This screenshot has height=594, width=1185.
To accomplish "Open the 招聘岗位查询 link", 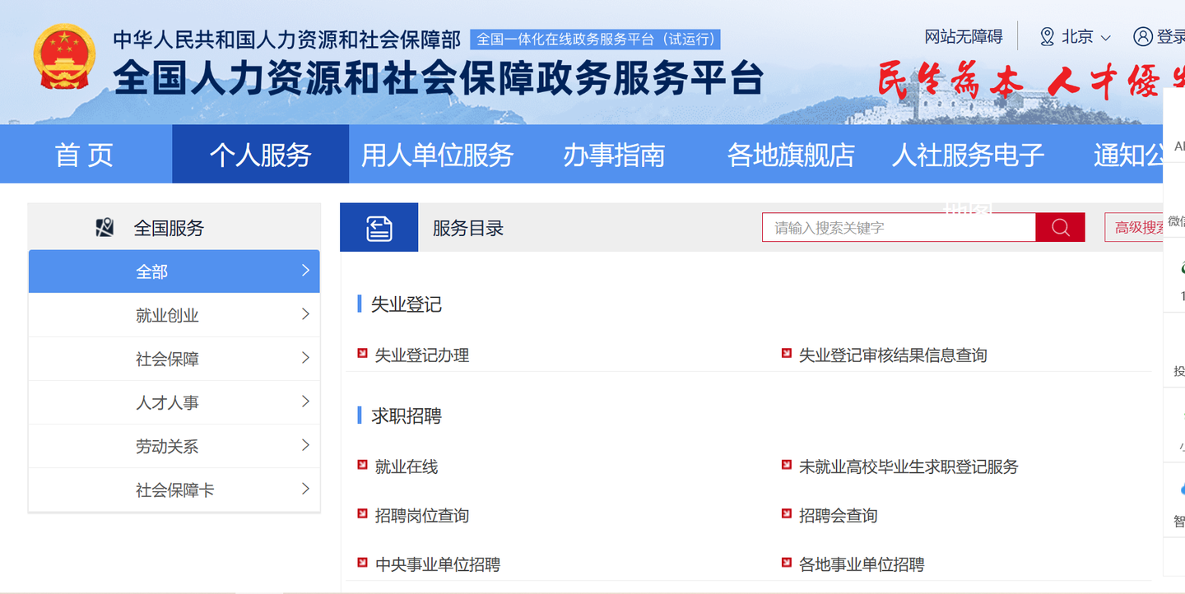I will pos(421,516).
